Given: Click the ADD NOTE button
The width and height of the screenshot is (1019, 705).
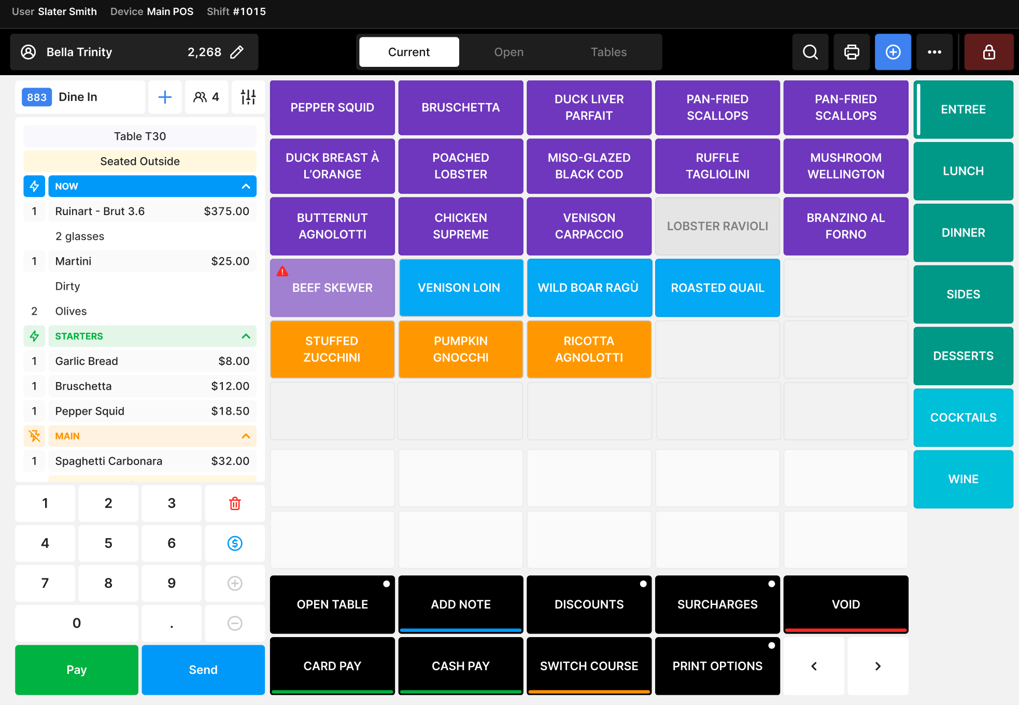Looking at the screenshot, I should point(461,604).
